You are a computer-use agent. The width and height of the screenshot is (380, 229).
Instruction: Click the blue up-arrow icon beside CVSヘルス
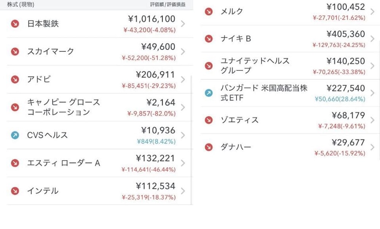(15, 135)
